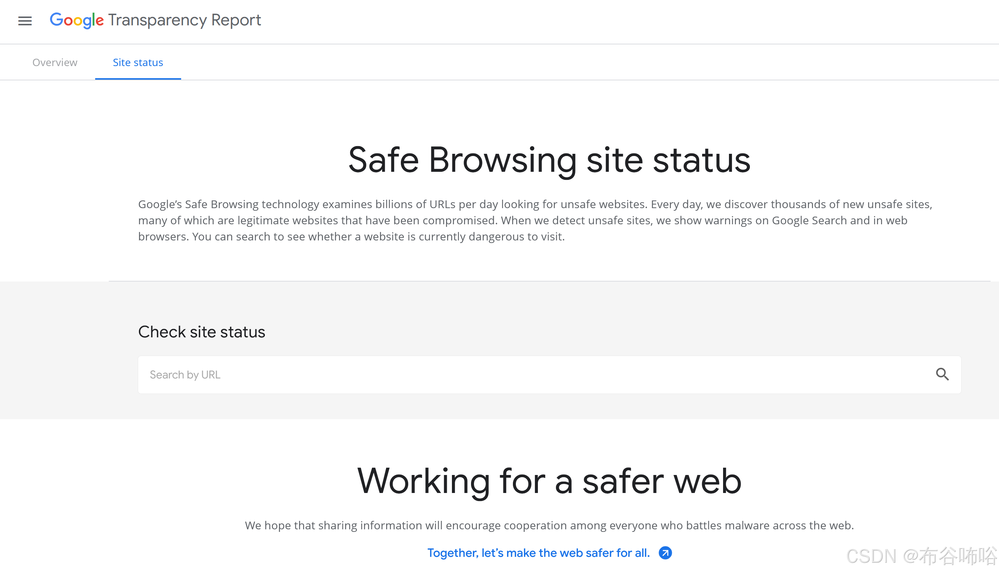999x573 pixels.
Task: Focus the Search by URL field
Action: 512,375
